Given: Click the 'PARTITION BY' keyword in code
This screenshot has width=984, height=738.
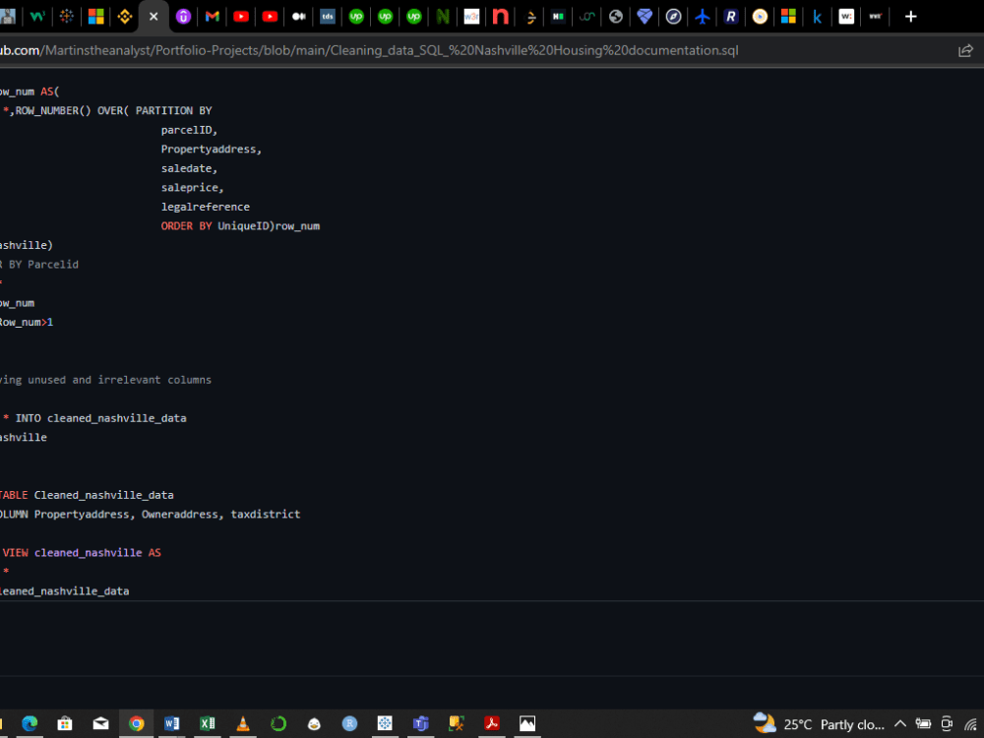Looking at the screenshot, I should (x=174, y=111).
